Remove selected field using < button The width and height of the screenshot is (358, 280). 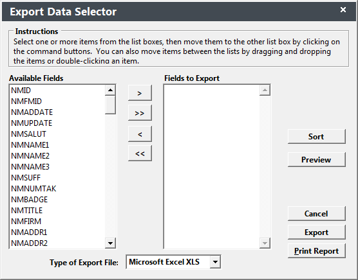140,134
